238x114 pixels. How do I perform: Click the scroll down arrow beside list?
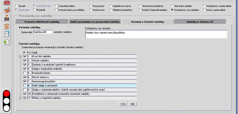20,98
